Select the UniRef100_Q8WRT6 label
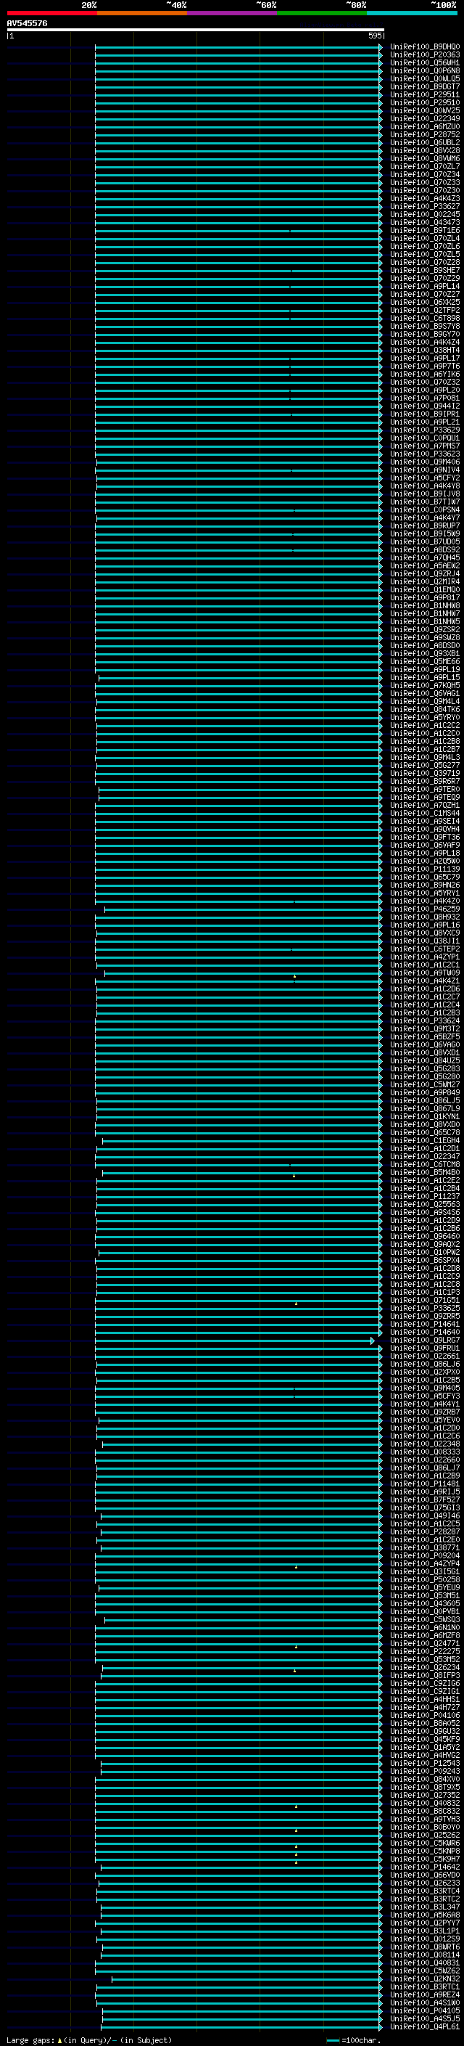 (425, 1947)
